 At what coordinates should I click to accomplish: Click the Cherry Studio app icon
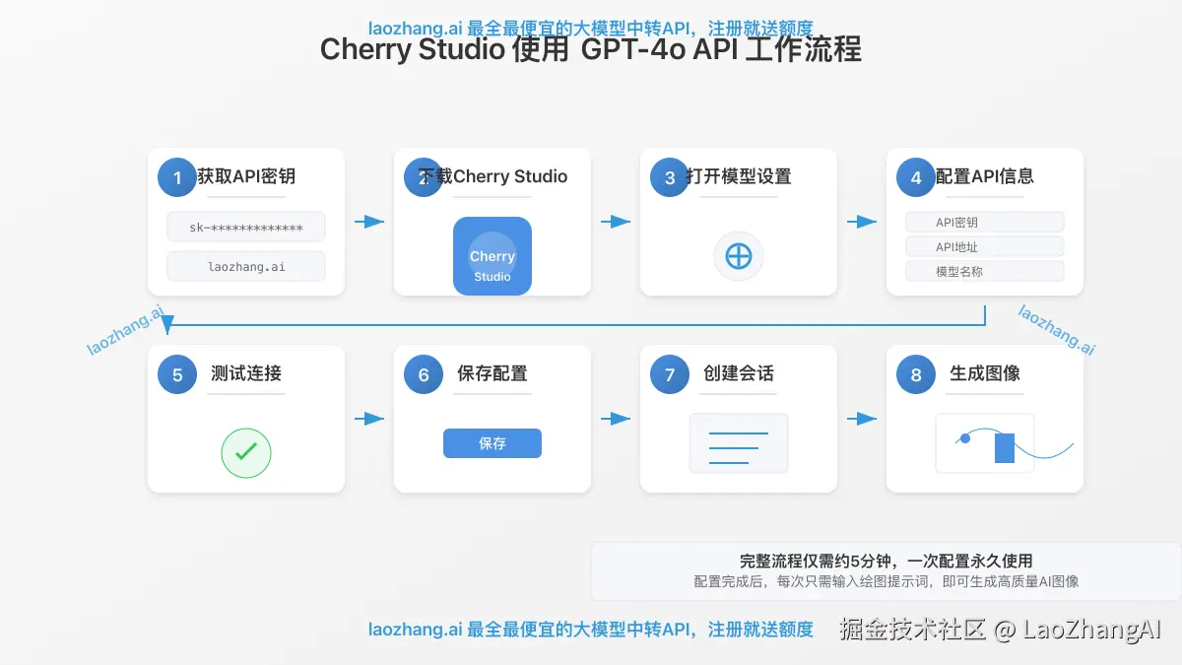click(492, 256)
